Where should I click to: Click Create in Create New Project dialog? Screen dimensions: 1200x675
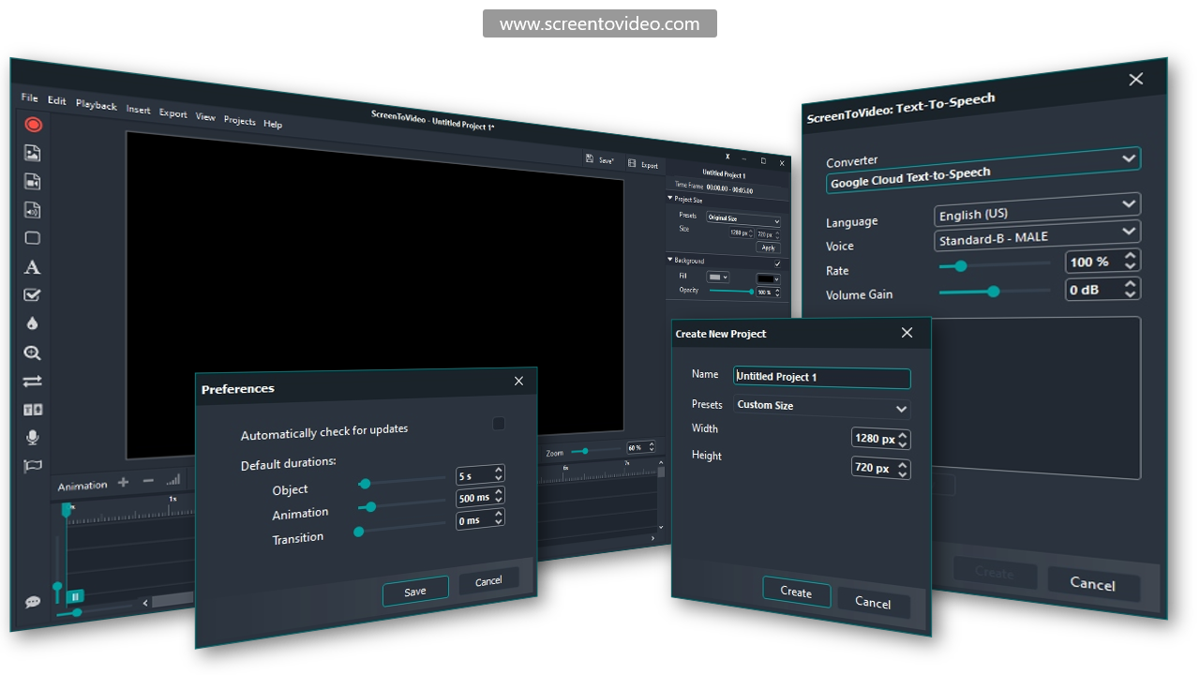(x=796, y=592)
